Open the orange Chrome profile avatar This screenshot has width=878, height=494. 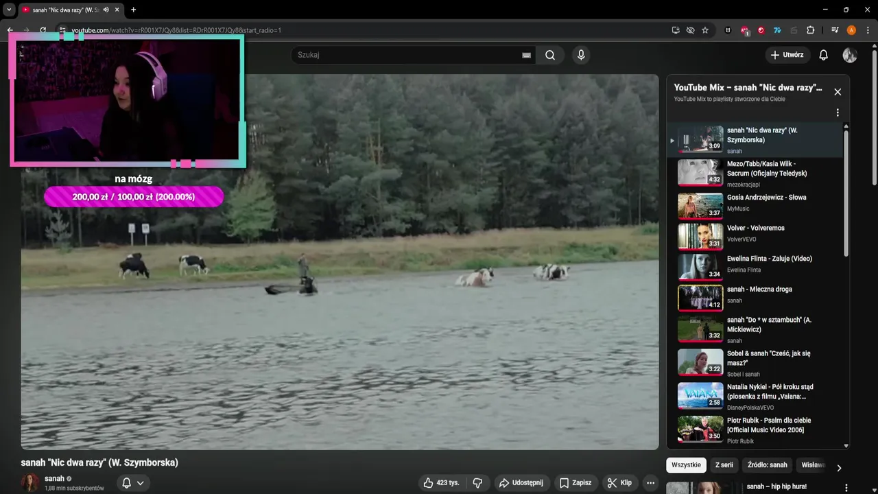point(851,30)
